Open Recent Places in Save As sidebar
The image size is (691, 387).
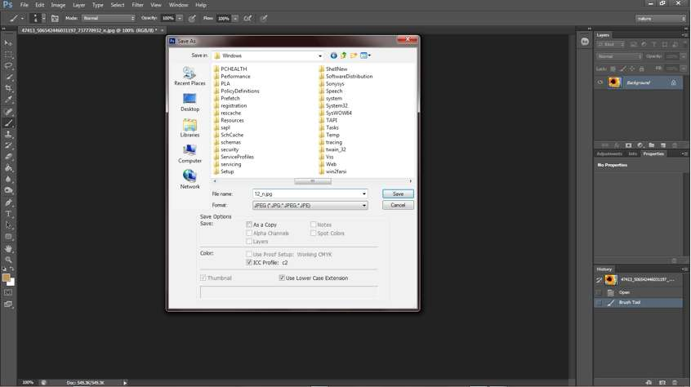click(189, 76)
